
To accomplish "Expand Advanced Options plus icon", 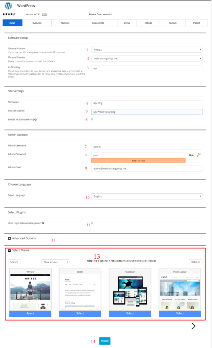I will click(x=9, y=238).
